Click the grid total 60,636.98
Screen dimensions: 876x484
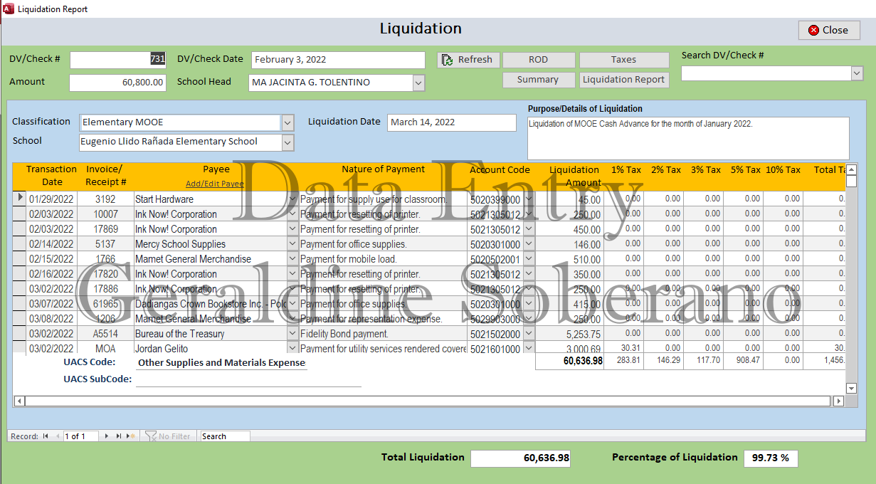(x=569, y=361)
